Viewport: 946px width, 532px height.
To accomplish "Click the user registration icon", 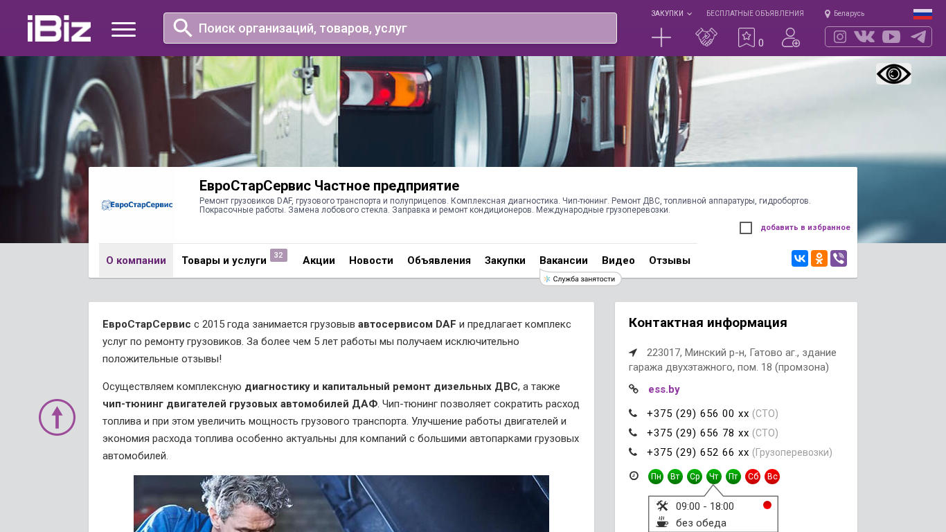I will pyautogui.click(x=791, y=37).
